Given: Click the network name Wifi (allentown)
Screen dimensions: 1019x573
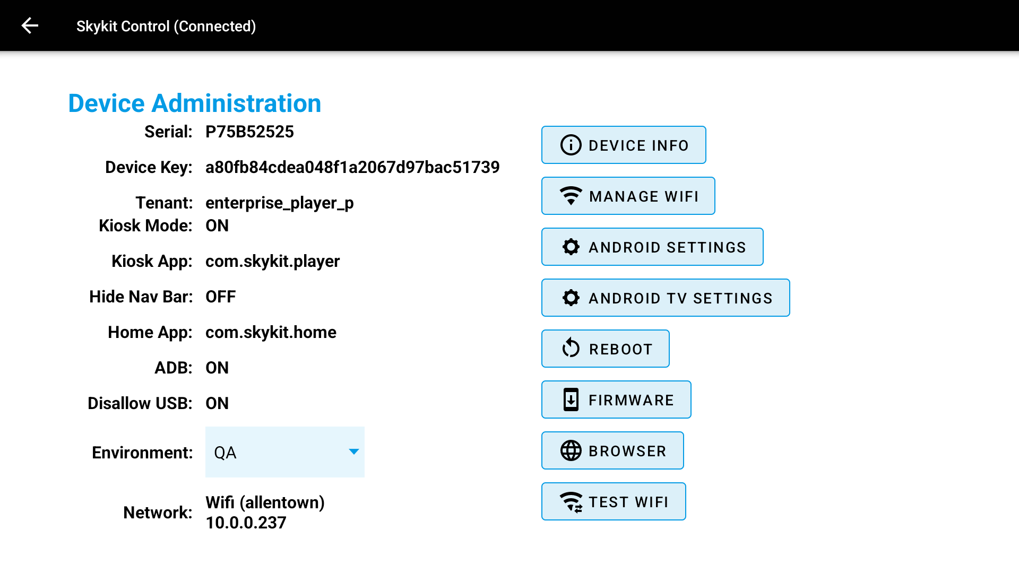Looking at the screenshot, I should (265, 502).
